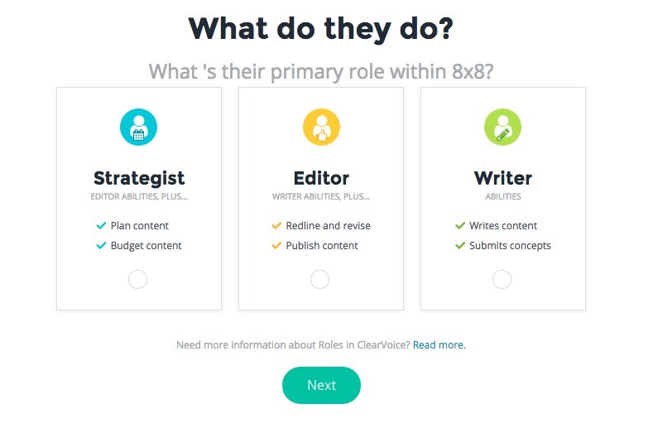Click the Writer card heading

pos(502,178)
